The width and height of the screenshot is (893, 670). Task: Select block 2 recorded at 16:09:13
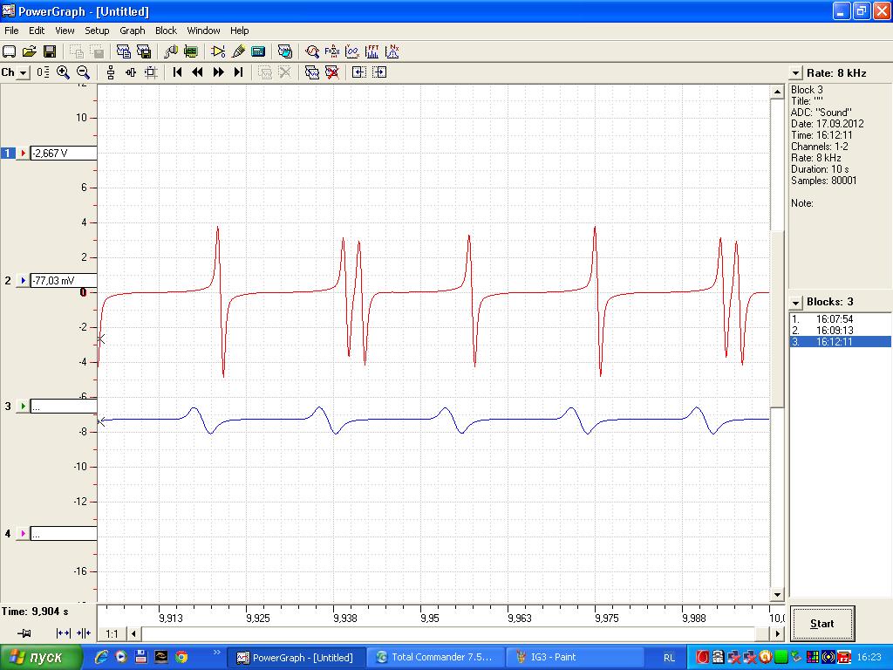click(835, 331)
